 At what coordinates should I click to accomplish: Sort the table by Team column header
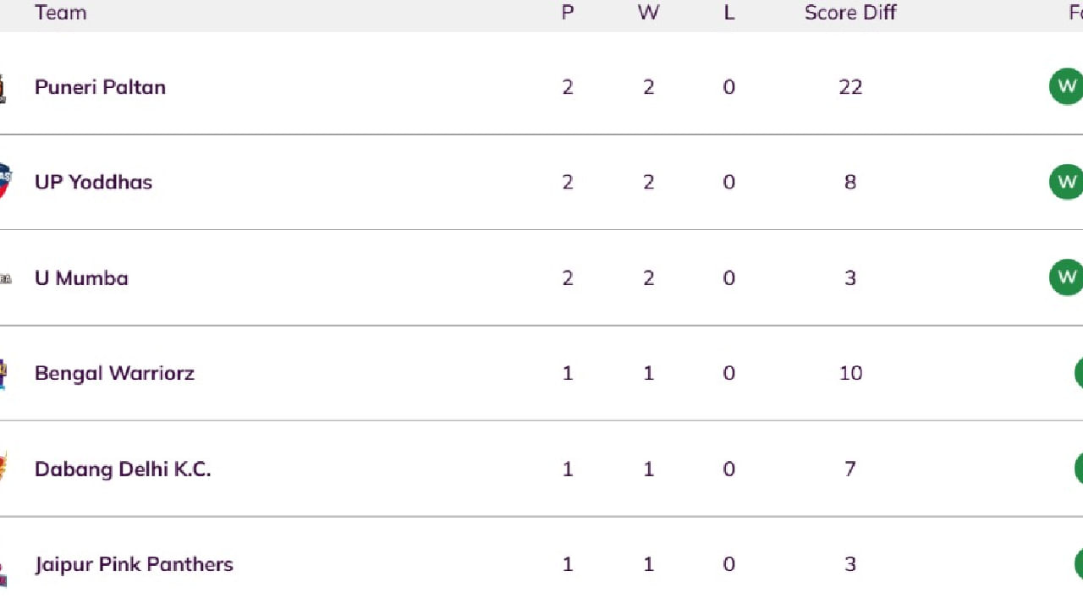pyautogui.click(x=60, y=13)
